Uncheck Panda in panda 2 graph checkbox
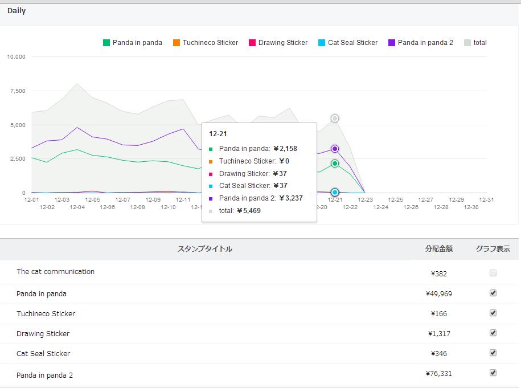The width and height of the screenshot is (521, 388). (x=493, y=373)
